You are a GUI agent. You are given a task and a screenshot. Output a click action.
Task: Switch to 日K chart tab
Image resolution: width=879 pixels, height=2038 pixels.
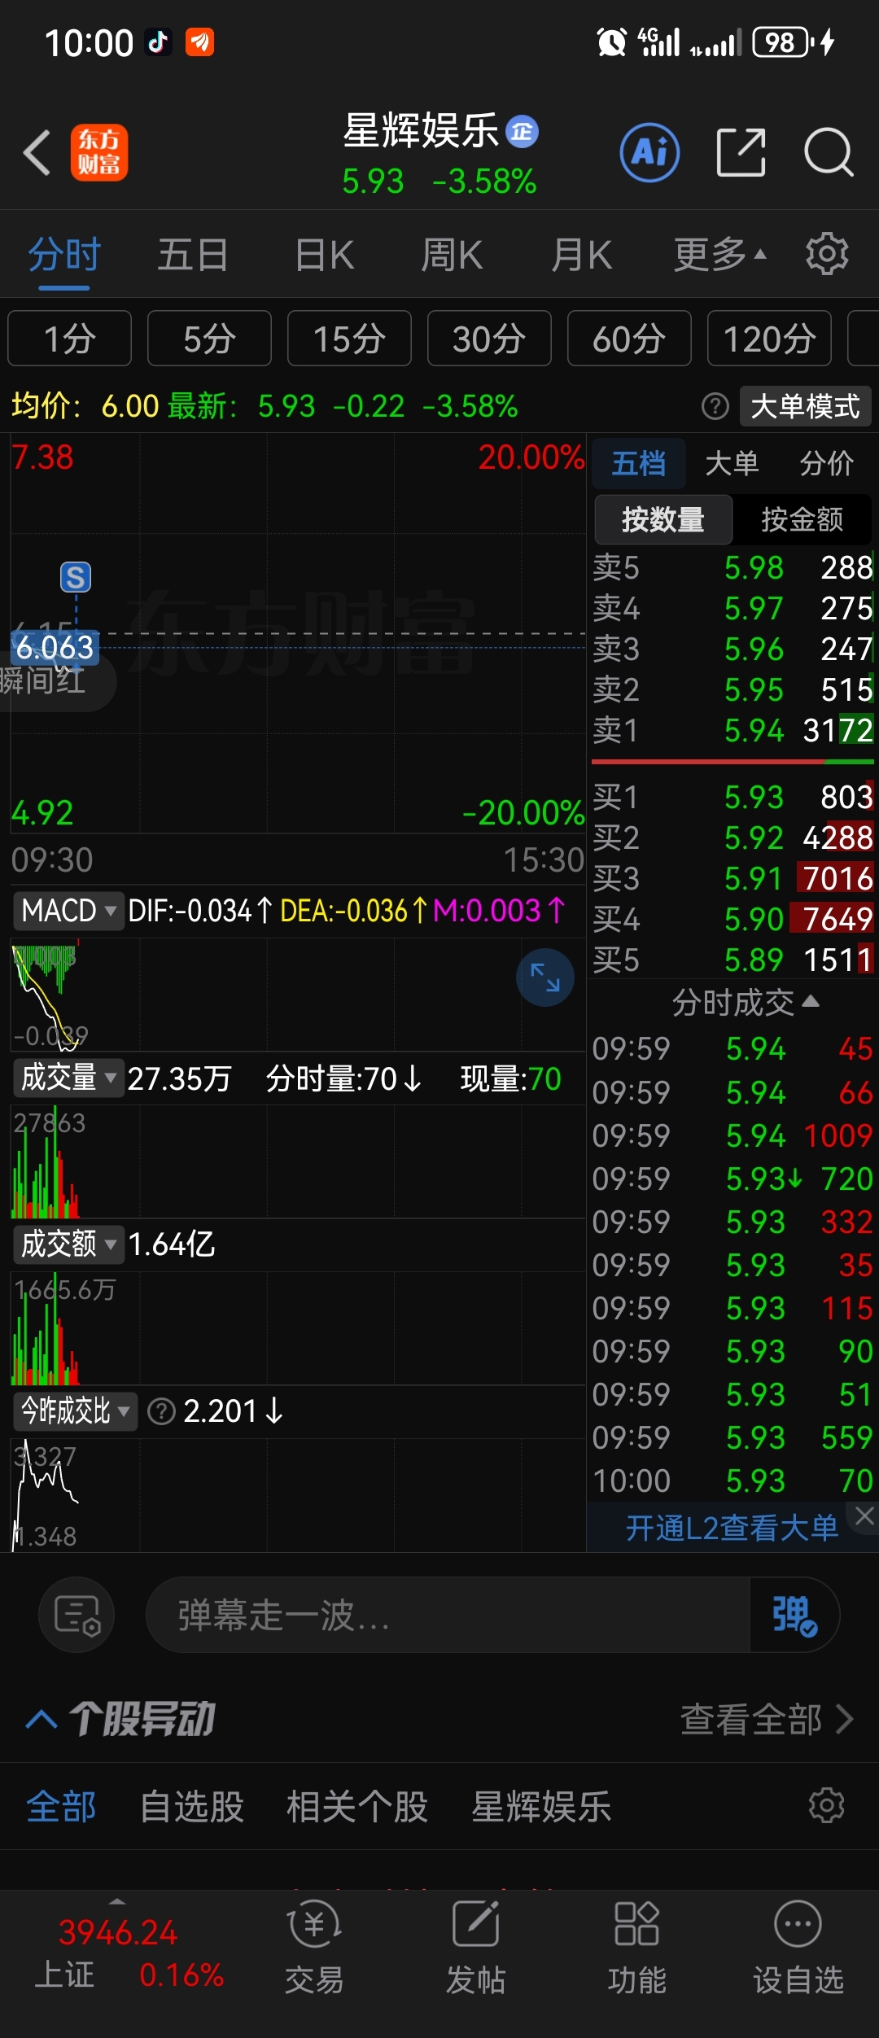(324, 254)
